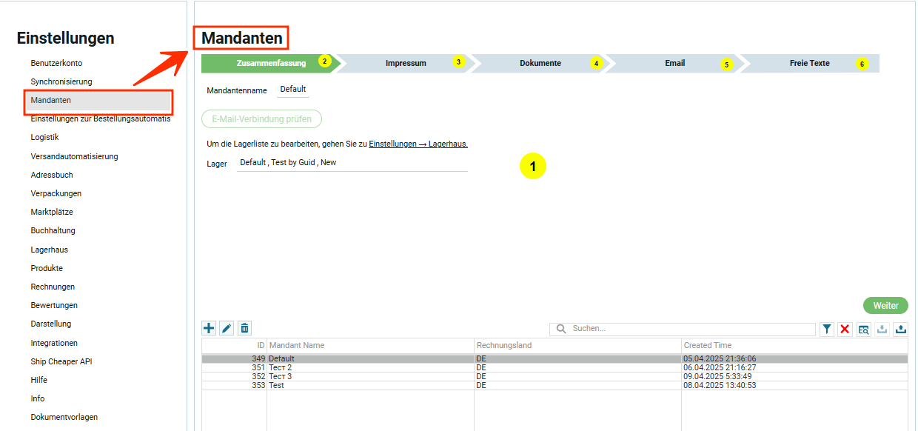Open the Dokumente step tab
The width and height of the screenshot is (918, 431).
click(x=540, y=64)
